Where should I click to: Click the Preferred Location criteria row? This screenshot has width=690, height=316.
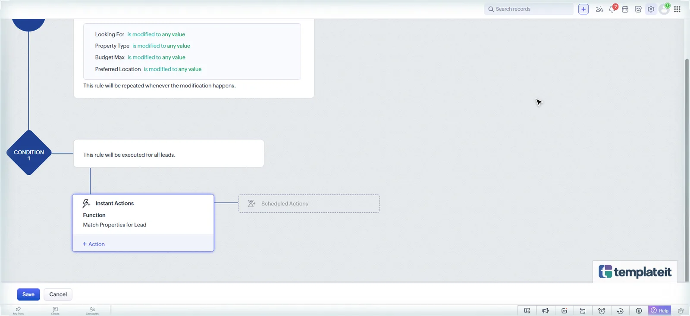(x=148, y=69)
